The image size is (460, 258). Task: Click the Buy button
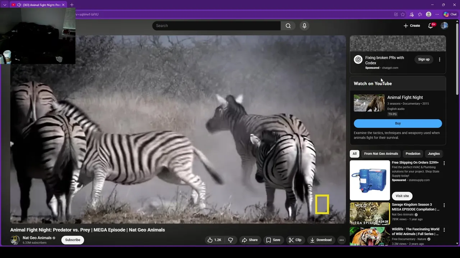click(x=398, y=123)
